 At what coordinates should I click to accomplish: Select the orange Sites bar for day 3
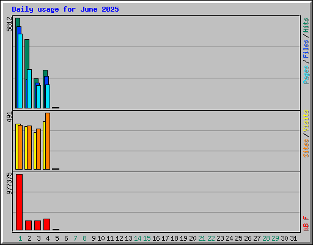pos(39,149)
